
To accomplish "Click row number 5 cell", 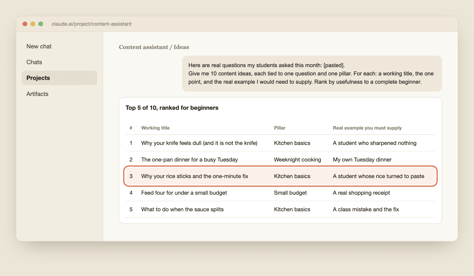I will (131, 209).
